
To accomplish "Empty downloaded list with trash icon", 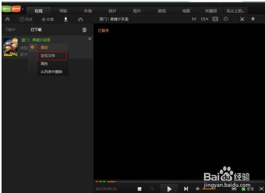I will coord(84,30).
